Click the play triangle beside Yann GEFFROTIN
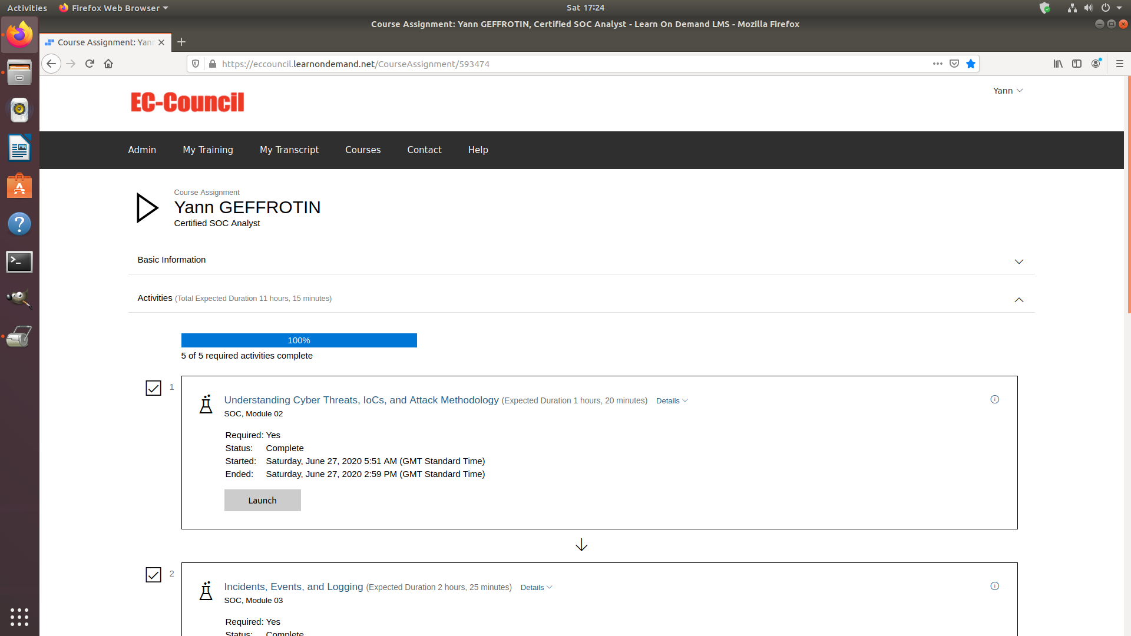Viewport: 1131px width, 636px height. tap(147, 208)
